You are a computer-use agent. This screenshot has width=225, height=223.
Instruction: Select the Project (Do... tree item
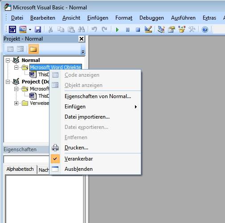(x=35, y=82)
